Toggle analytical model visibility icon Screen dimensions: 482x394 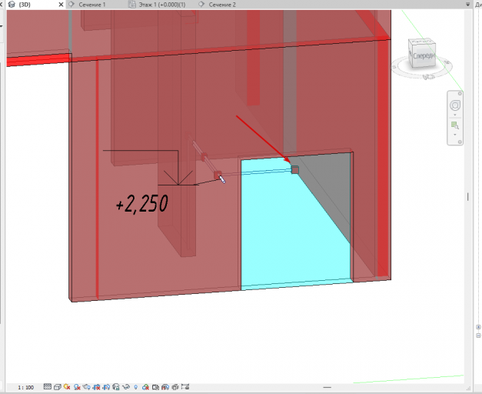[x=165, y=387]
